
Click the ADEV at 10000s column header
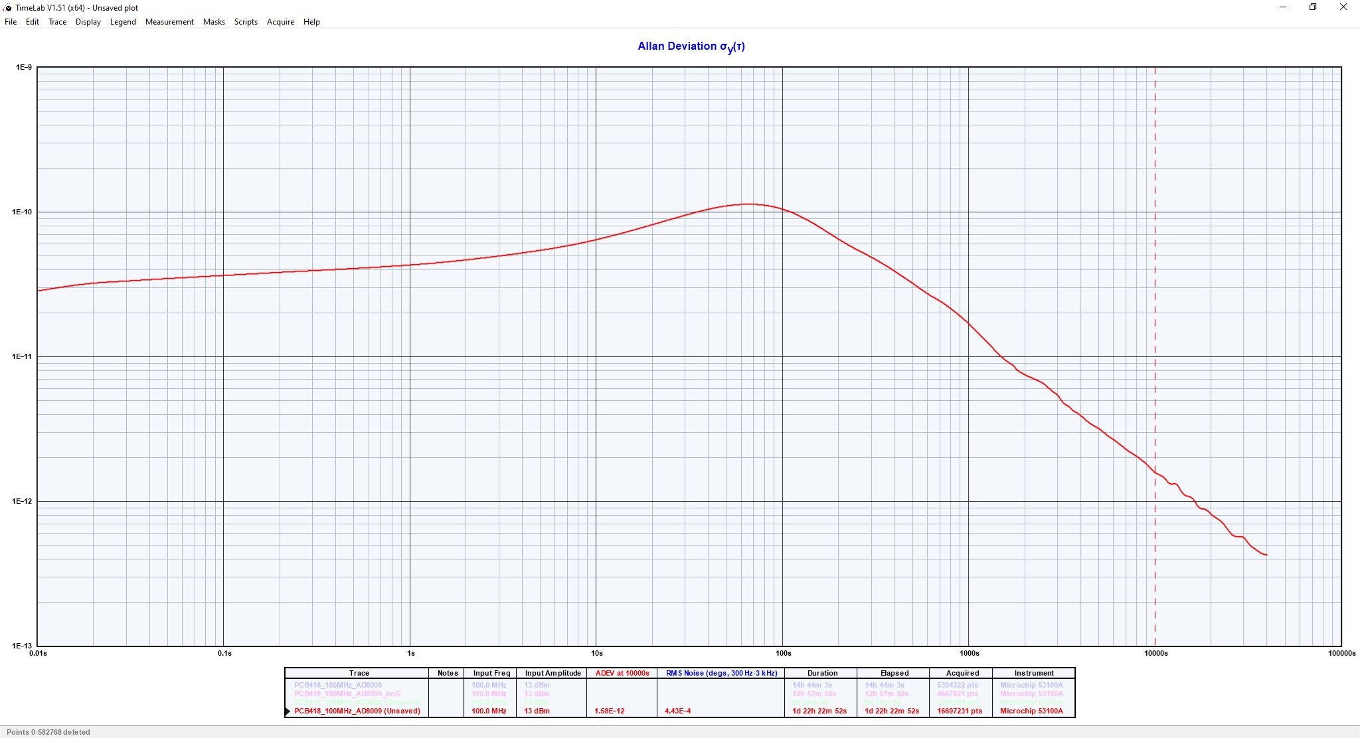coord(622,673)
